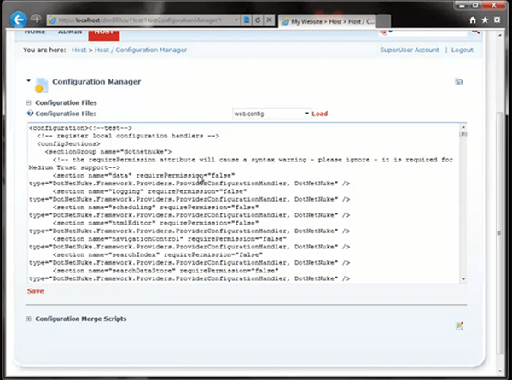Open the ADMIN menu item
Viewport: 512px width, 380px height.
pos(70,32)
